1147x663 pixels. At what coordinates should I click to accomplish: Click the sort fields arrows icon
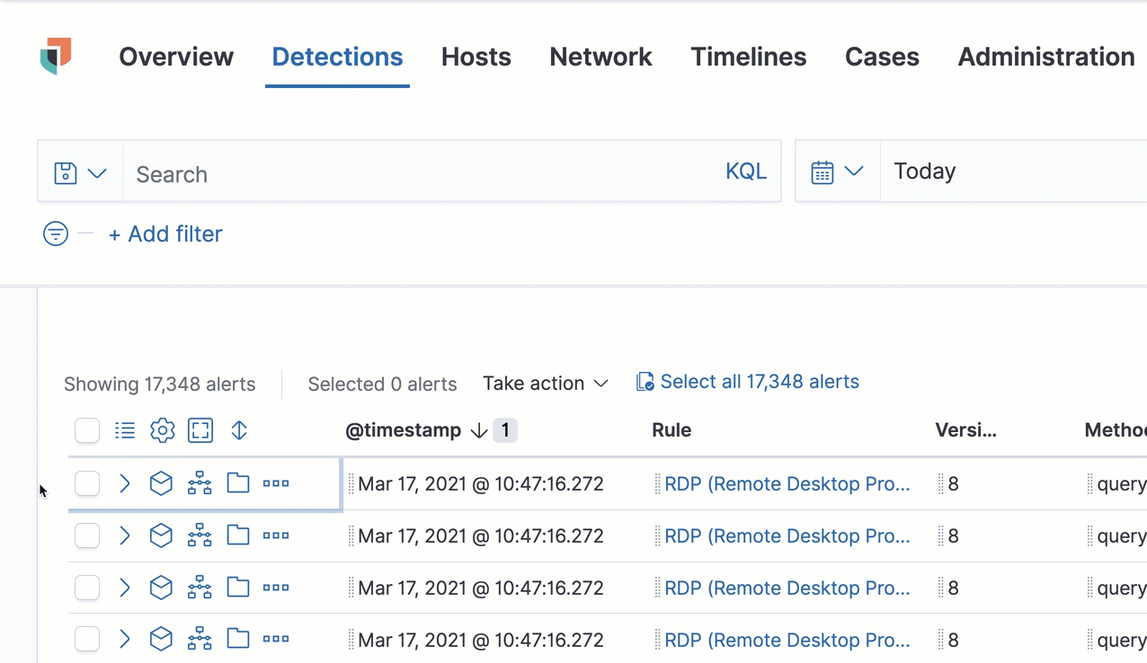239,431
